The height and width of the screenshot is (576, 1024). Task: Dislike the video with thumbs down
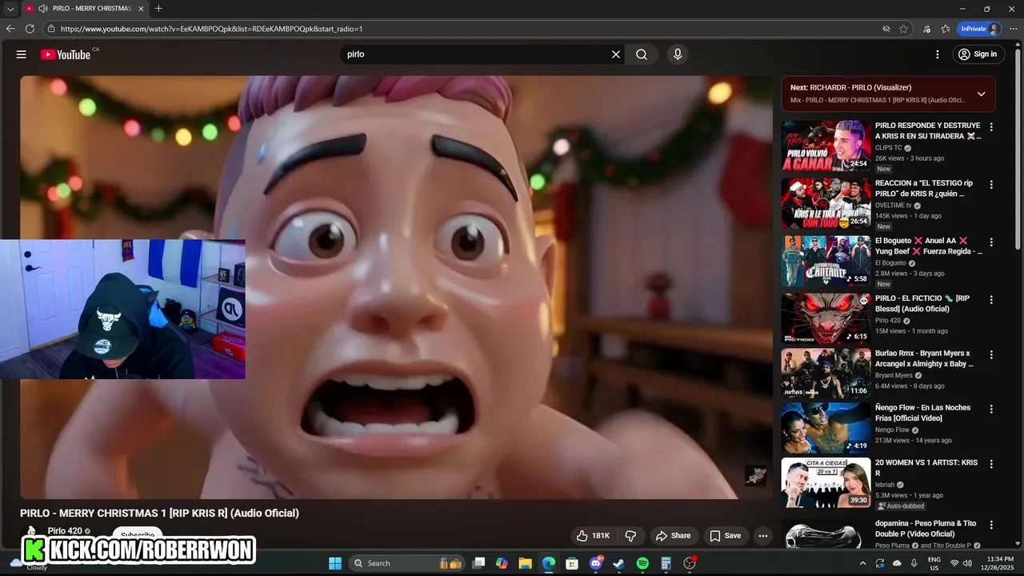630,536
